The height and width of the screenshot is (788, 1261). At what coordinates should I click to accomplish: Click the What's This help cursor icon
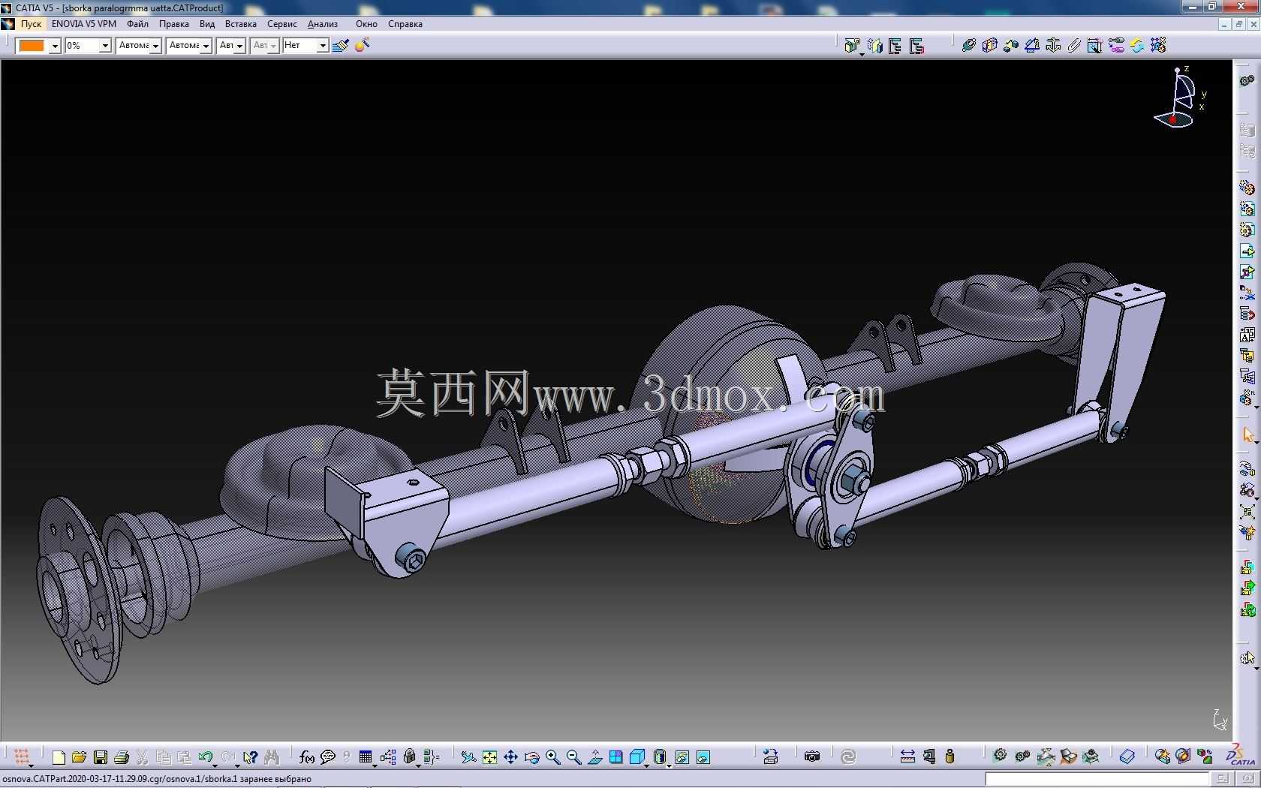pos(250,757)
